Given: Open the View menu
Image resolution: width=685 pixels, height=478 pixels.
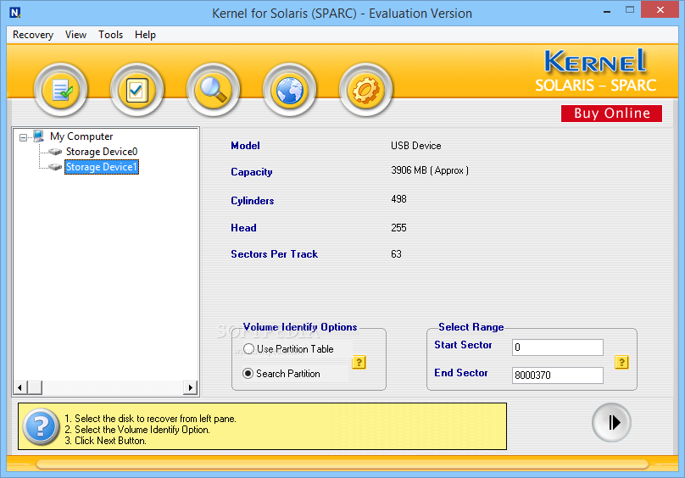Looking at the screenshot, I should 75,35.
